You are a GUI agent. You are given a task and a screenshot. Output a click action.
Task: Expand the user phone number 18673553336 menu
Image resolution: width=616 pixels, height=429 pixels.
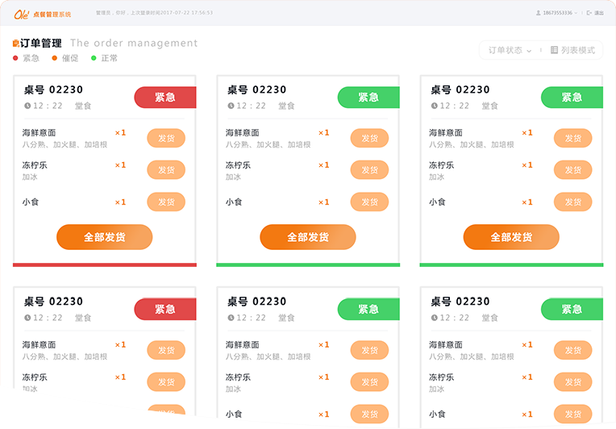(560, 14)
